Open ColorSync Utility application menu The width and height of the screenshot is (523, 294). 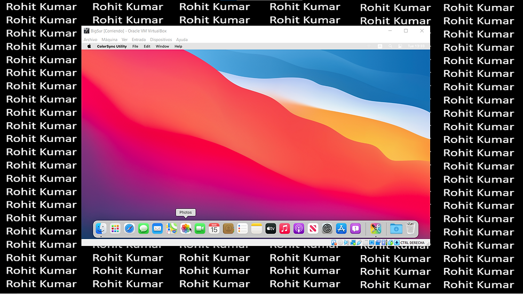tap(112, 46)
